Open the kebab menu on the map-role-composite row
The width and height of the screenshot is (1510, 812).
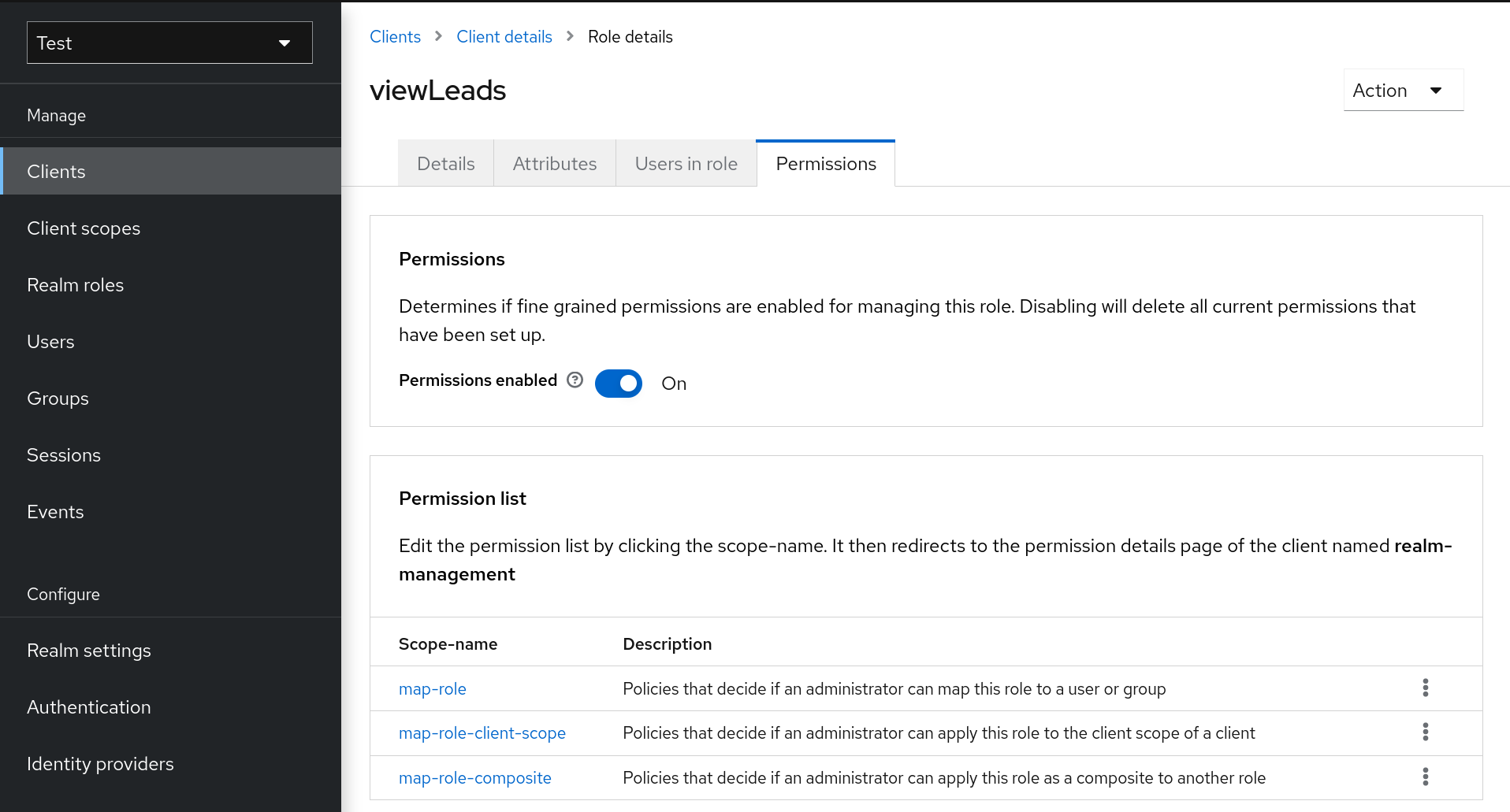tap(1426, 777)
